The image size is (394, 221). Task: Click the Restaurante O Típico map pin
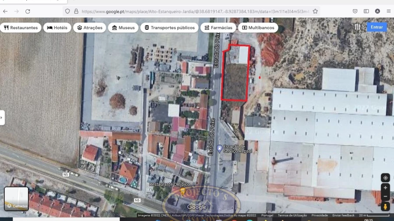coord(183,191)
